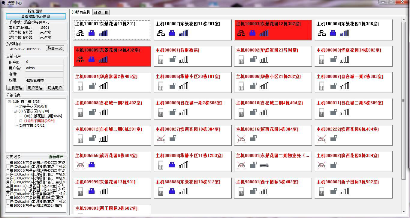Click phone icon on host 000012 card
Viewport: 410px width, 218px height.
(x=80, y=139)
